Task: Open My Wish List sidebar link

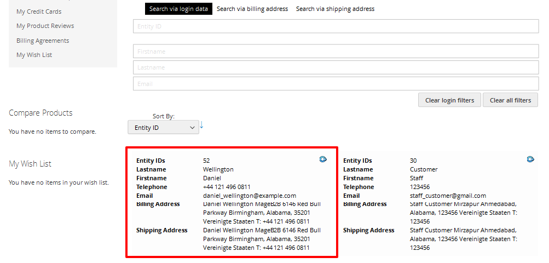Action: [x=34, y=55]
